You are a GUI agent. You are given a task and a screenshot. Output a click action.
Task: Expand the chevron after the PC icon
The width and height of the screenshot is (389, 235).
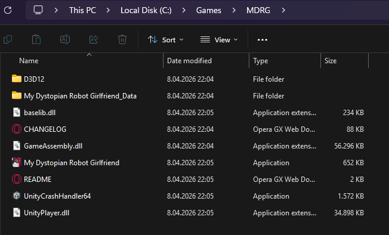click(x=56, y=10)
